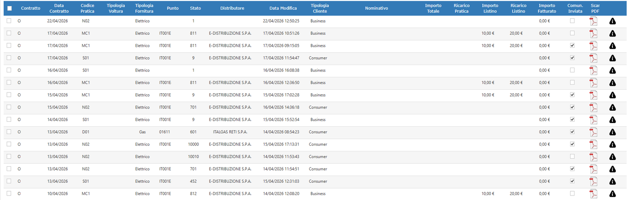The image size is (628, 200).
Task: Uncheck Comun. Inviata on the stato 452 row
Action: click(x=572, y=181)
